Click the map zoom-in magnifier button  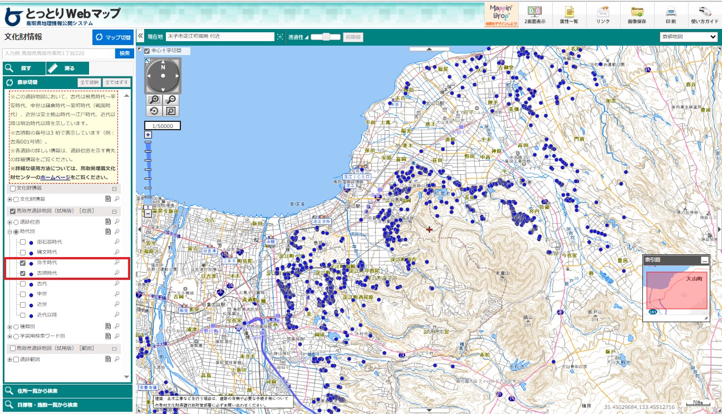[x=155, y=100]
